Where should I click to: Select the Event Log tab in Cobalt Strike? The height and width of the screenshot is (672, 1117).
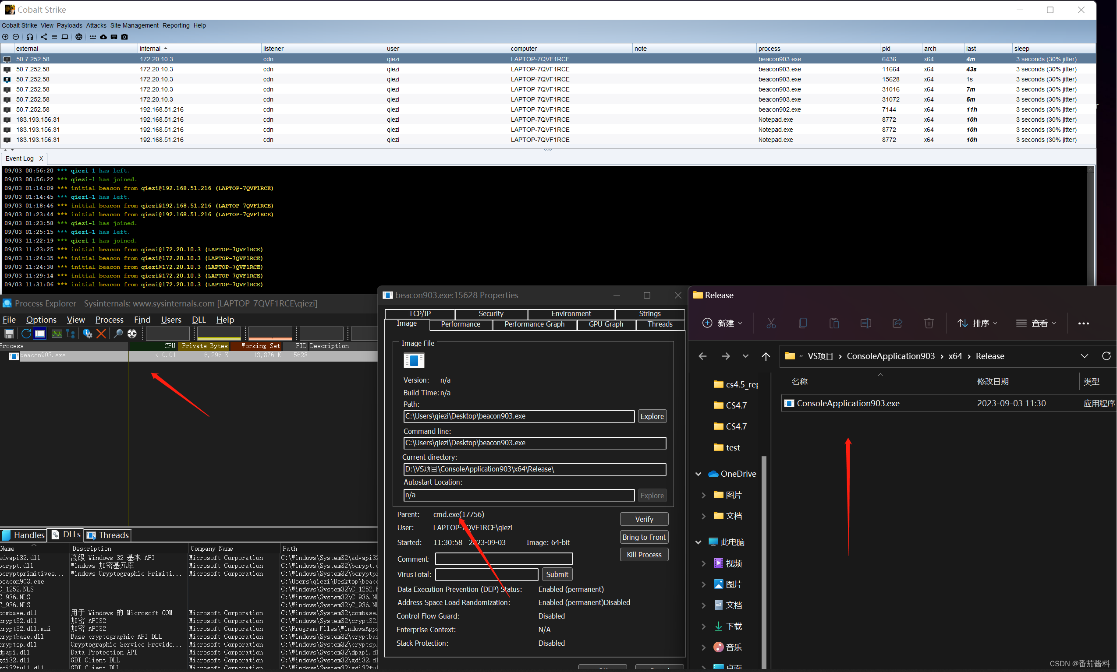(19, 158)
